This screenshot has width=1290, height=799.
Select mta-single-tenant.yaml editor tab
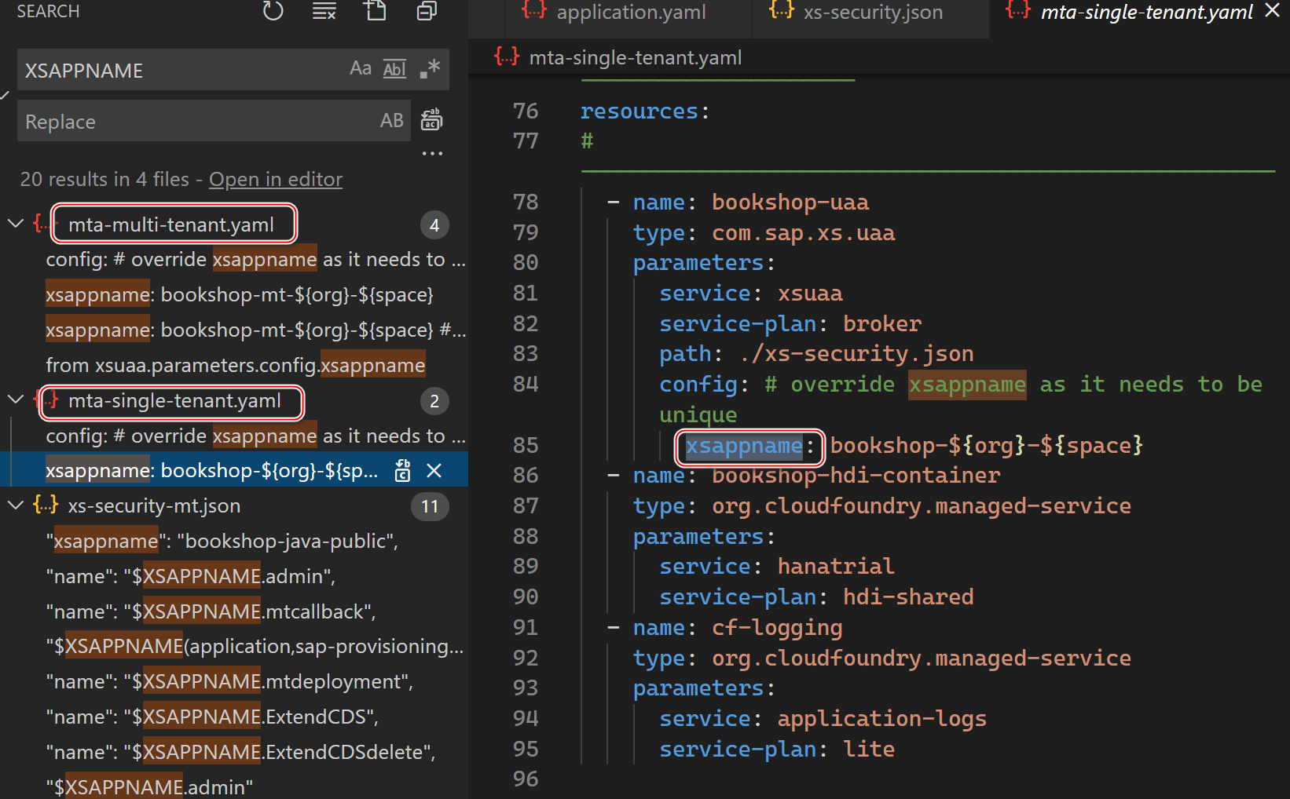(x=1146, y=13)
